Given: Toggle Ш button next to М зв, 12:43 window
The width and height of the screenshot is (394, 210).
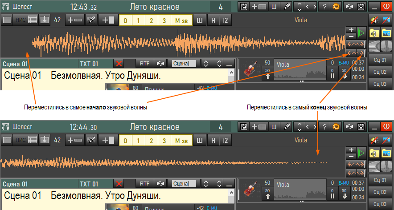Looking at the screenshot, I should (200, 20).
